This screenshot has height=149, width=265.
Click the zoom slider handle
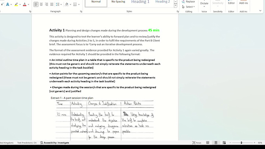[241, 143]
